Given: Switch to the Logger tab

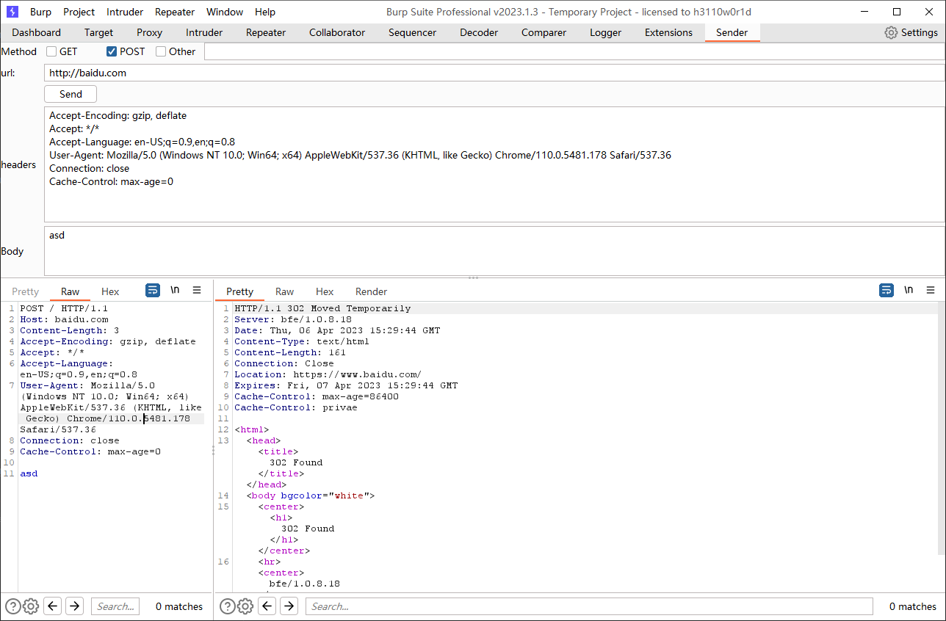Looking at the screenshot, I should click(x=605, y=32).
